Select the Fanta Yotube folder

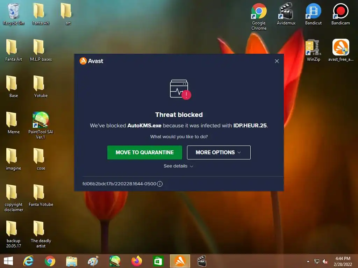[x=41, y=195]
